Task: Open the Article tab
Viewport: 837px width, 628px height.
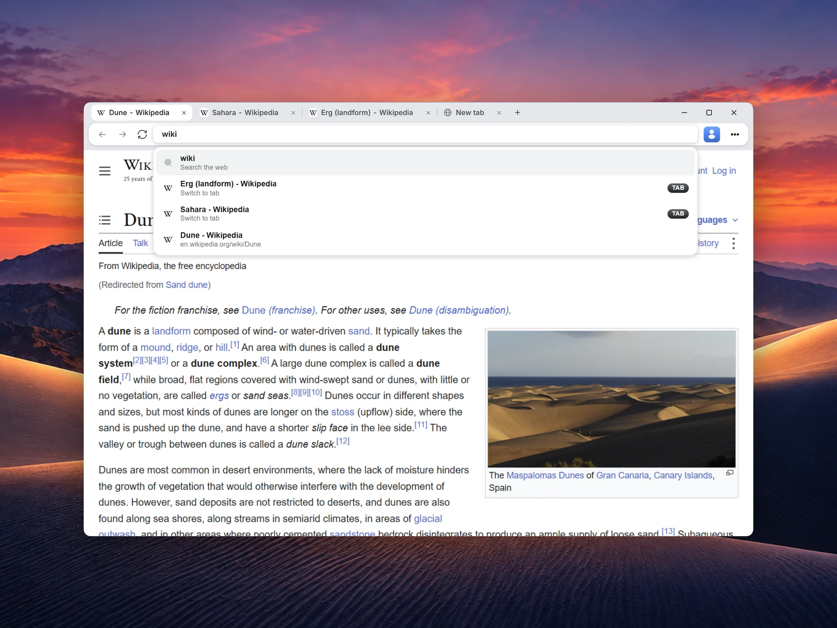Action: click(110, 243)
